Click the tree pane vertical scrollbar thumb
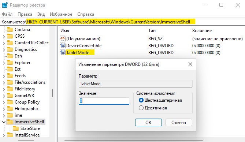245x142 pixels. pyautogui.click(x=52, y=93)
